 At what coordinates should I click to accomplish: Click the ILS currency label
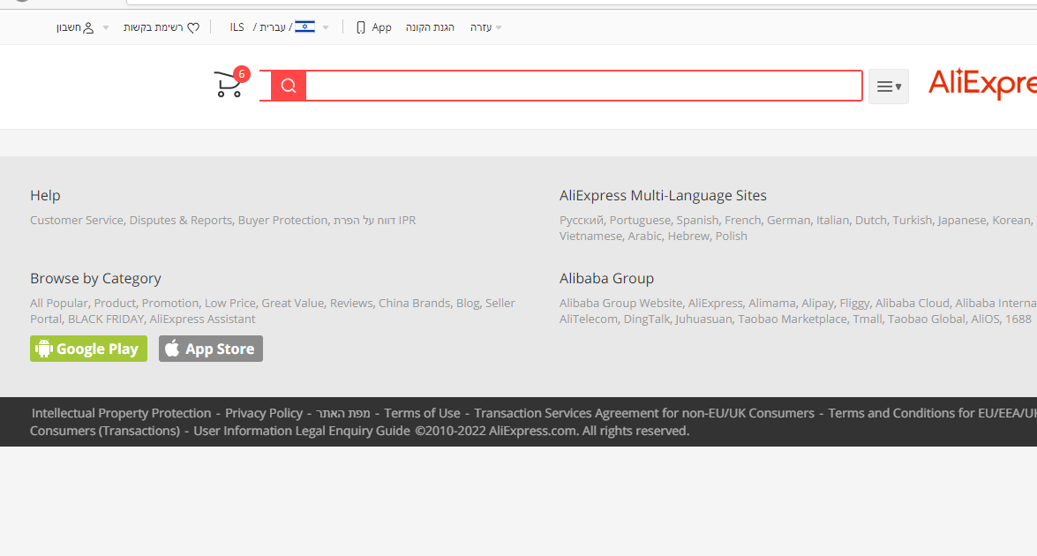237,27
